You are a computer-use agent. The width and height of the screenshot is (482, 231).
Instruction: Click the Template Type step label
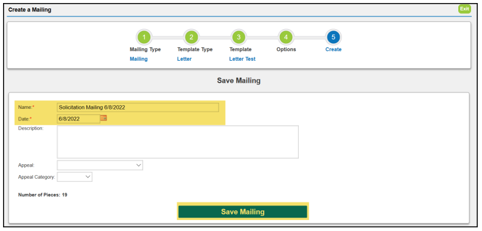[195, 49]
